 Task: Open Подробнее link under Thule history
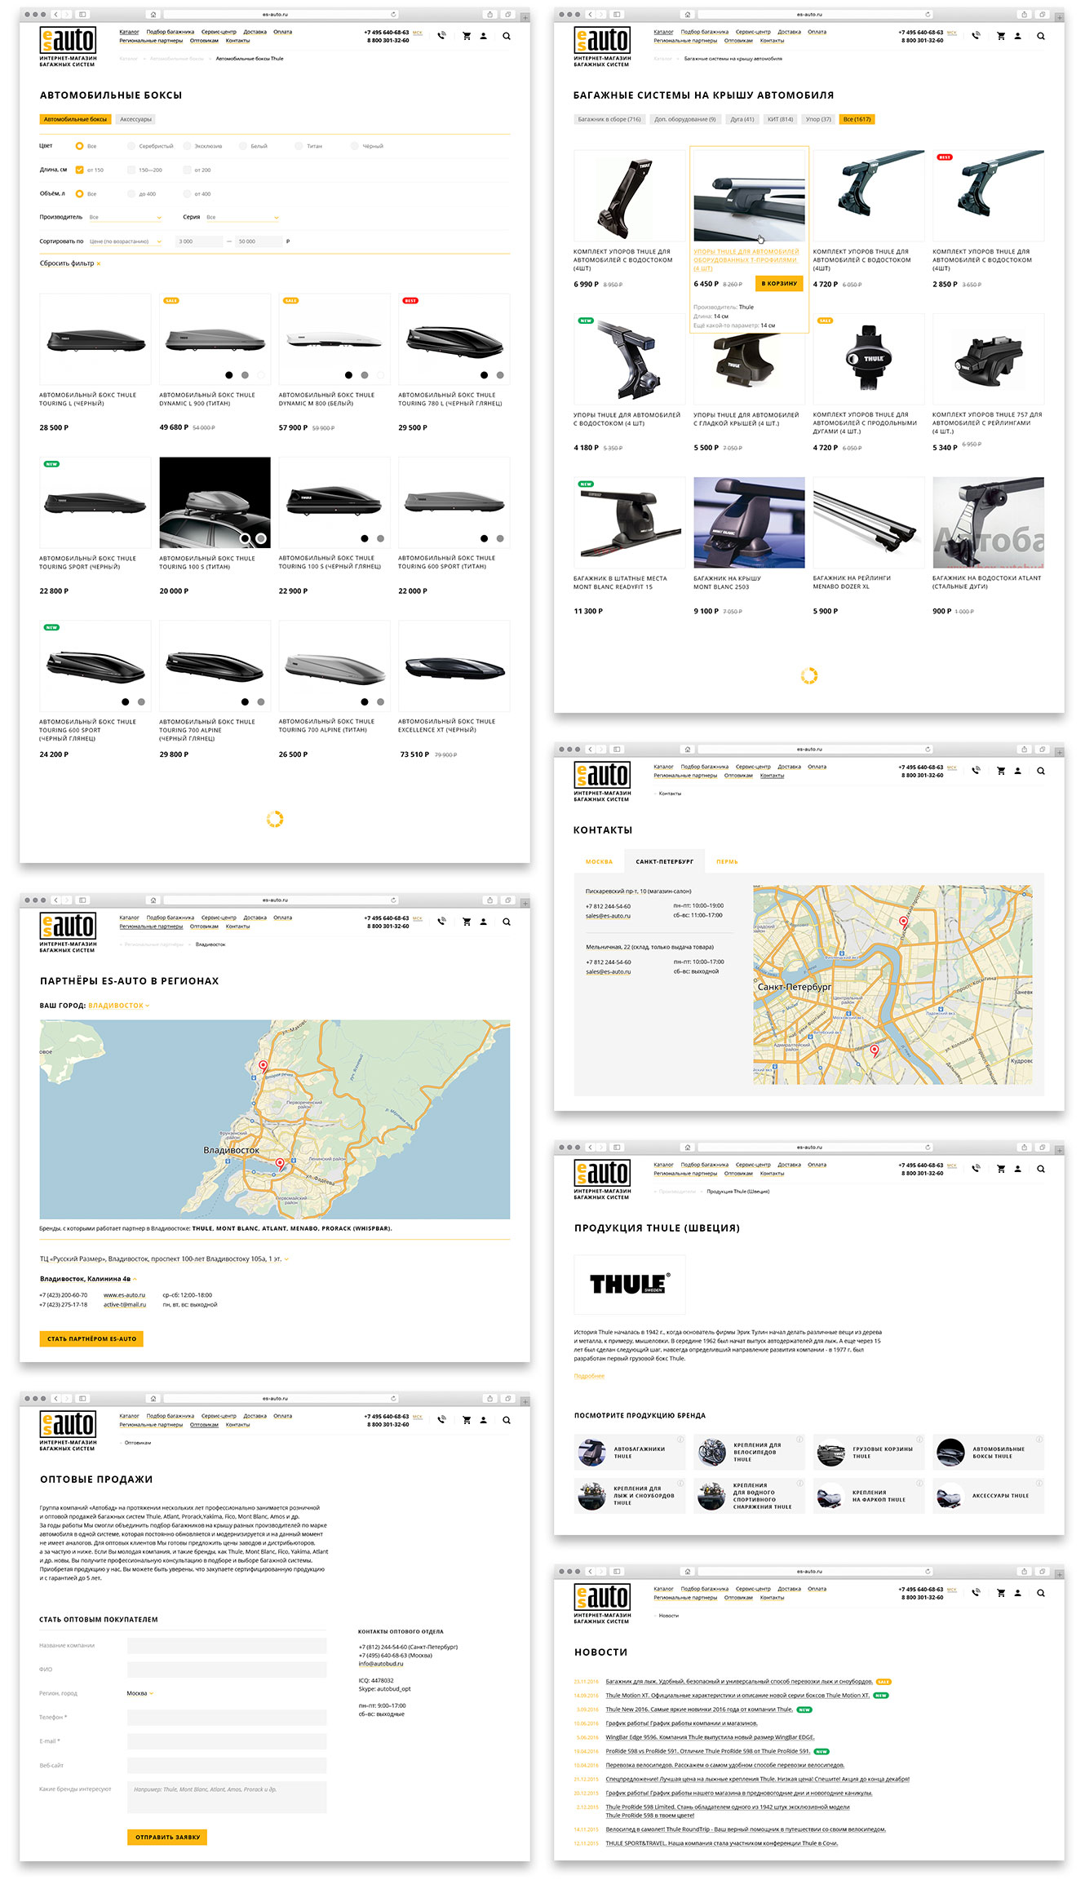click(589, 1376)
